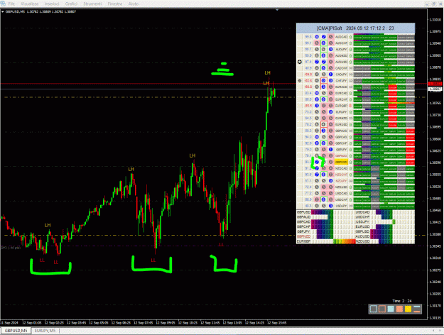Expand the GBPUSD,M5 chart title arrow

point(3,11)
